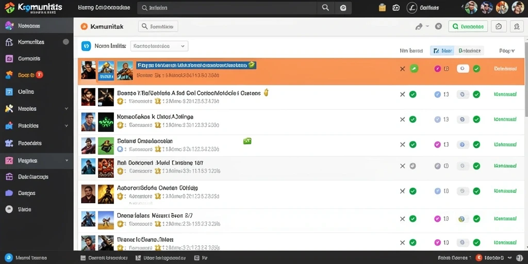Image resolution: width=528 pixels, height=264 pixels.
Task: Toggle the pill switch in the Komaofakee row
Action: 463,119
